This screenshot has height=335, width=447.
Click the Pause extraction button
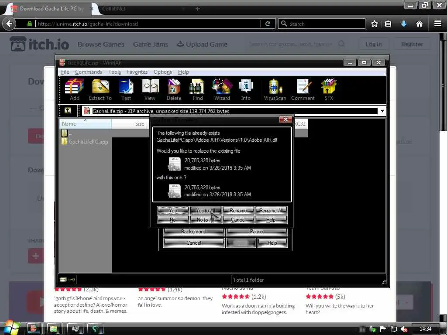[257, 232]
